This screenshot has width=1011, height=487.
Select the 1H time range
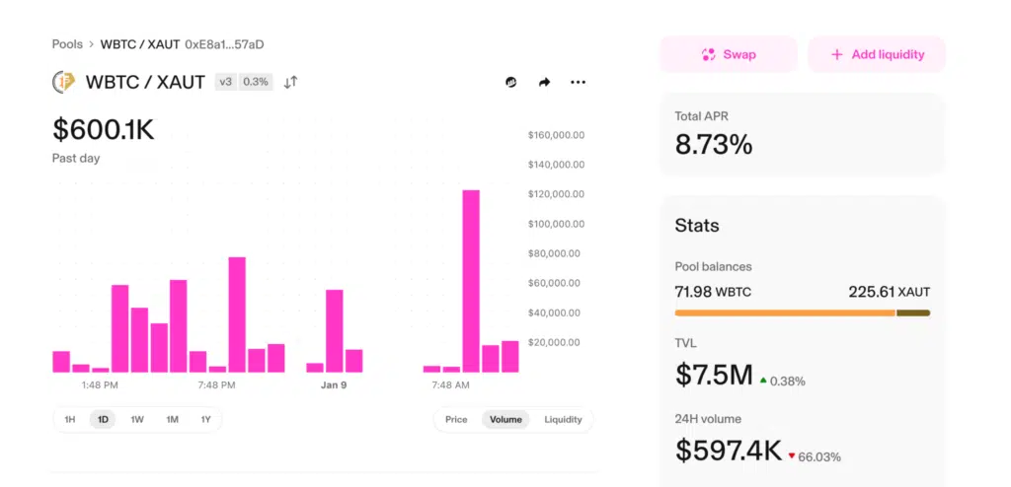[x=70, y=419]
